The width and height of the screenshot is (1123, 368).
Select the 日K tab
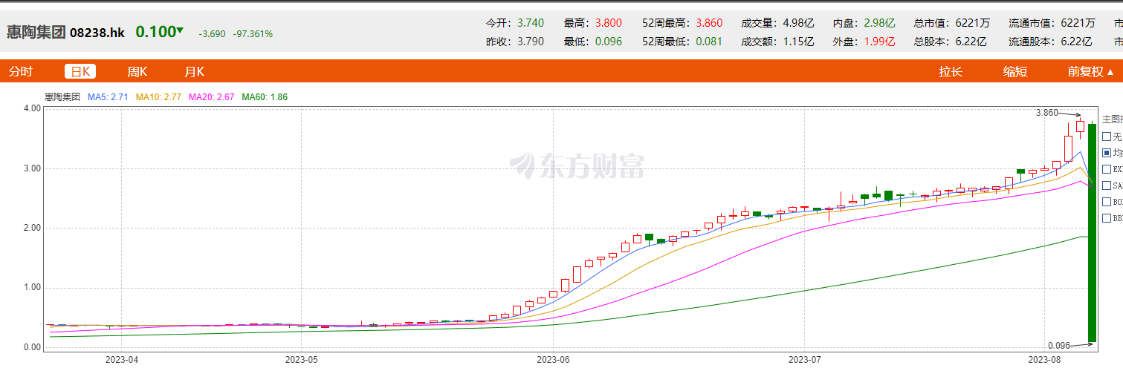pyautogui.click(x=80, y=72)
